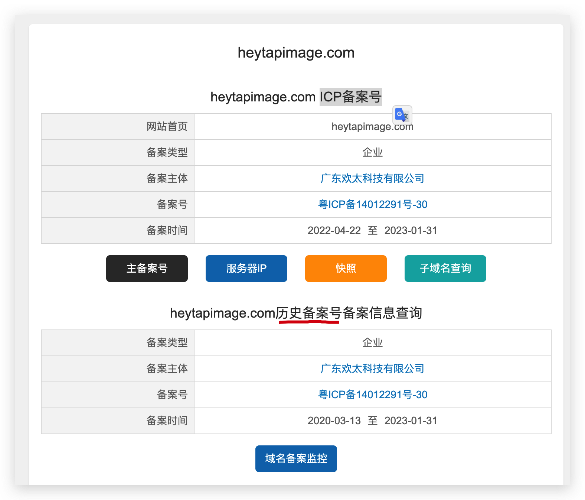Open the 主备案号 black button
Screen dimensions: 585x500
point(147,269)
